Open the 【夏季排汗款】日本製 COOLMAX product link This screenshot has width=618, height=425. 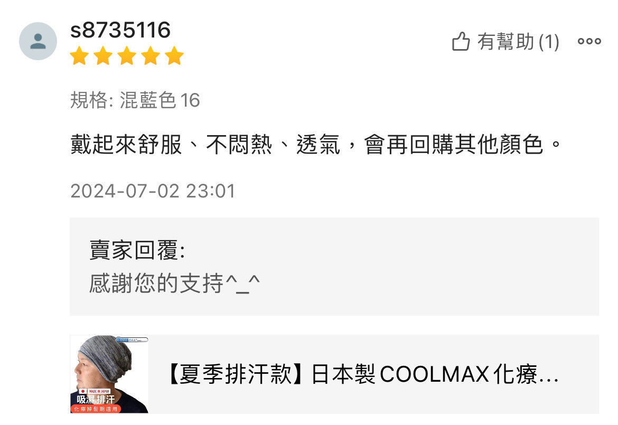tap(362, 374)
